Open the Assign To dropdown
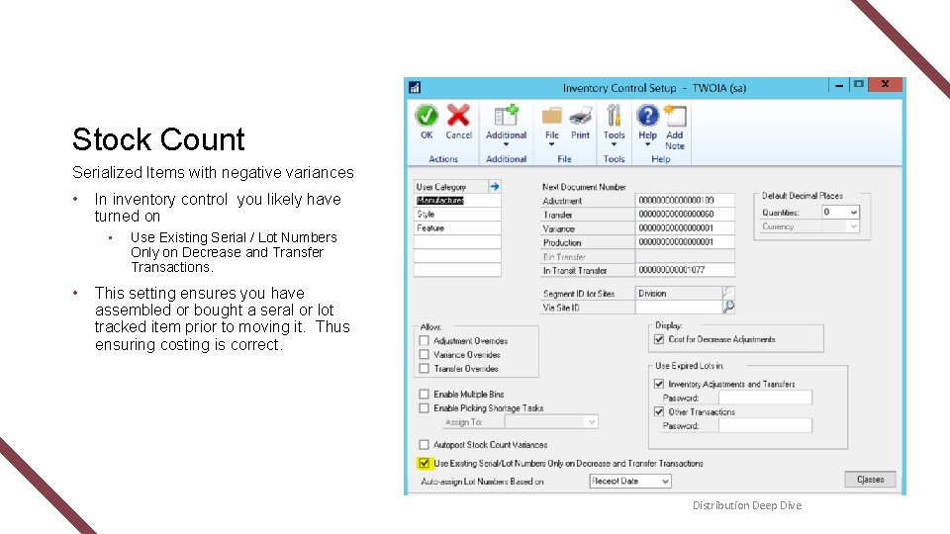This screenshot has height=534, width=950. pos(592,422)
